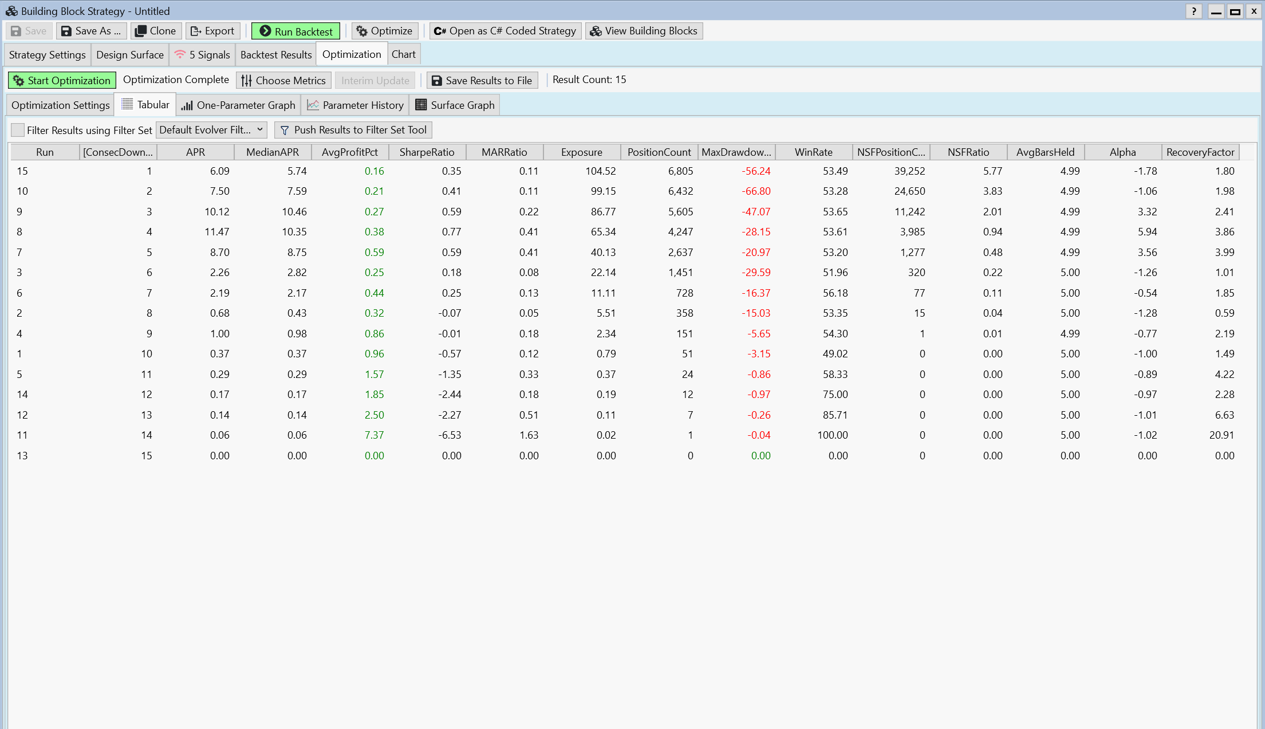The image size is (1265, 729).
Task: Open the help question mark button
Action: (1194, 11)
